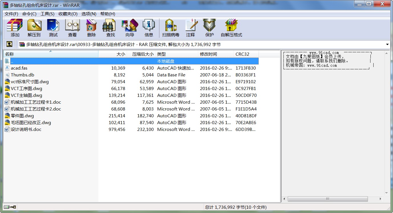Select file name acad.fas
393x213 pixels.
click(x=19, y=68)
